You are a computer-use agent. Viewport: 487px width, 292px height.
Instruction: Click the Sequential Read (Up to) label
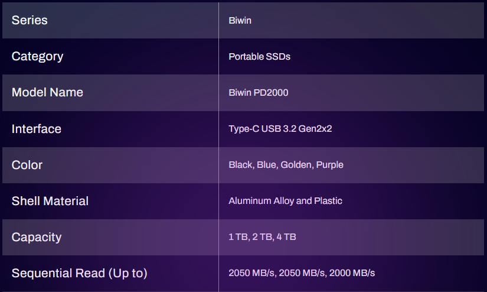pyautogui.click(x=79, y=273)
